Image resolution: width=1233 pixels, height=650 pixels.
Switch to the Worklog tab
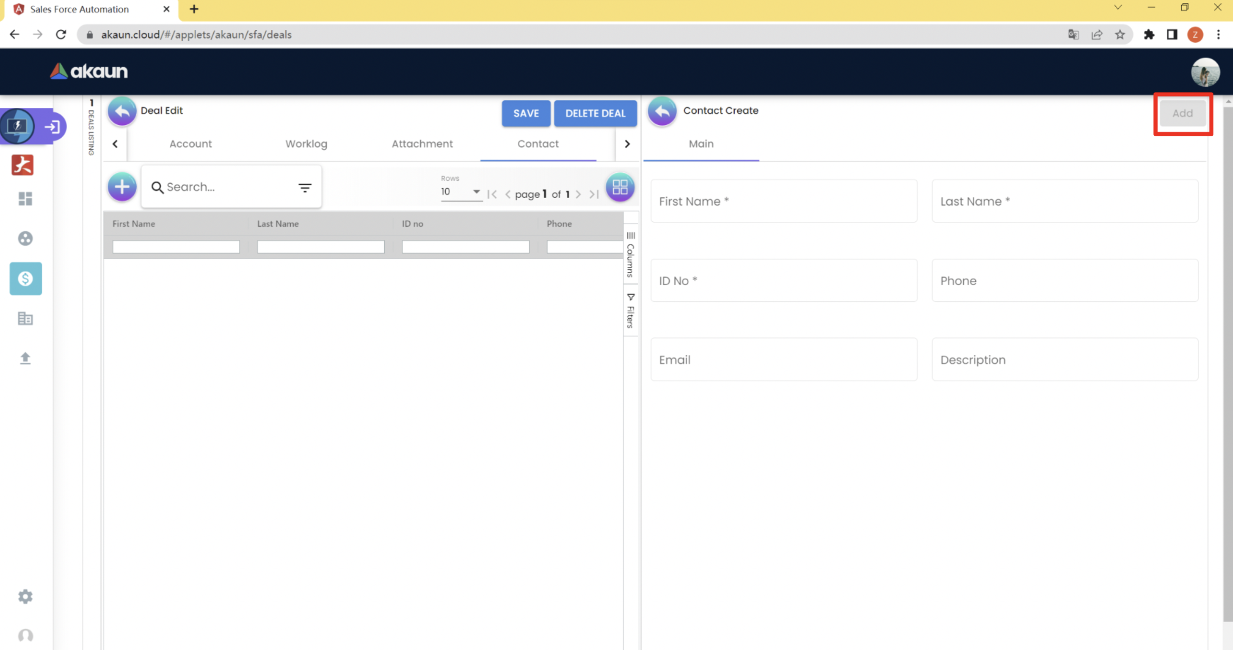click(x=306, y=144)
